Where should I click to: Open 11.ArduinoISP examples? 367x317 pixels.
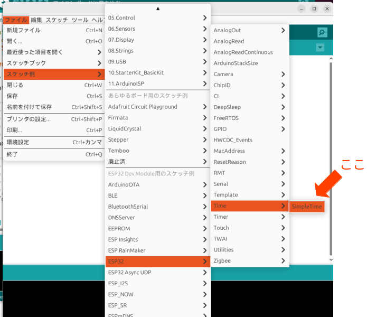point(158,83)
